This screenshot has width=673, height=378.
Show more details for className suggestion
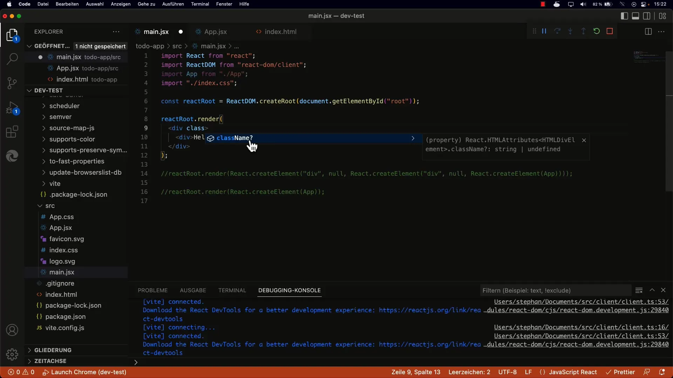(x=413, y=138)
